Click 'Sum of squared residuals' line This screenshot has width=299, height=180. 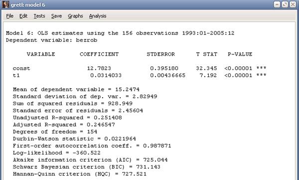coord(73,104)
